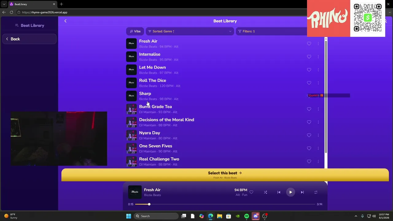This screenshot has height=221, width=393.
Task: Favorite the One Seven Fives beat
Action: (309, 148)
